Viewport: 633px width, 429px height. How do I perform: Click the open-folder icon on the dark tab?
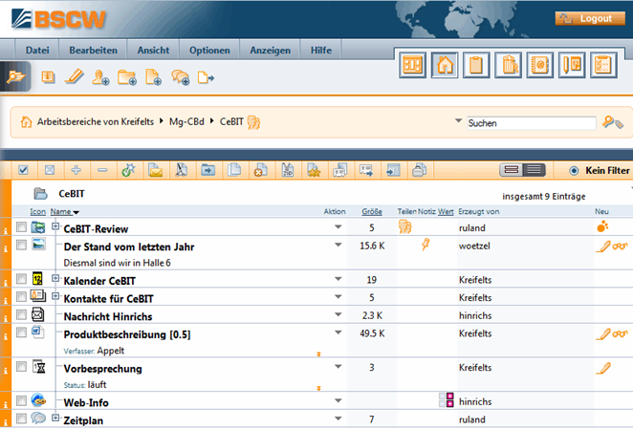click(15, 76)
